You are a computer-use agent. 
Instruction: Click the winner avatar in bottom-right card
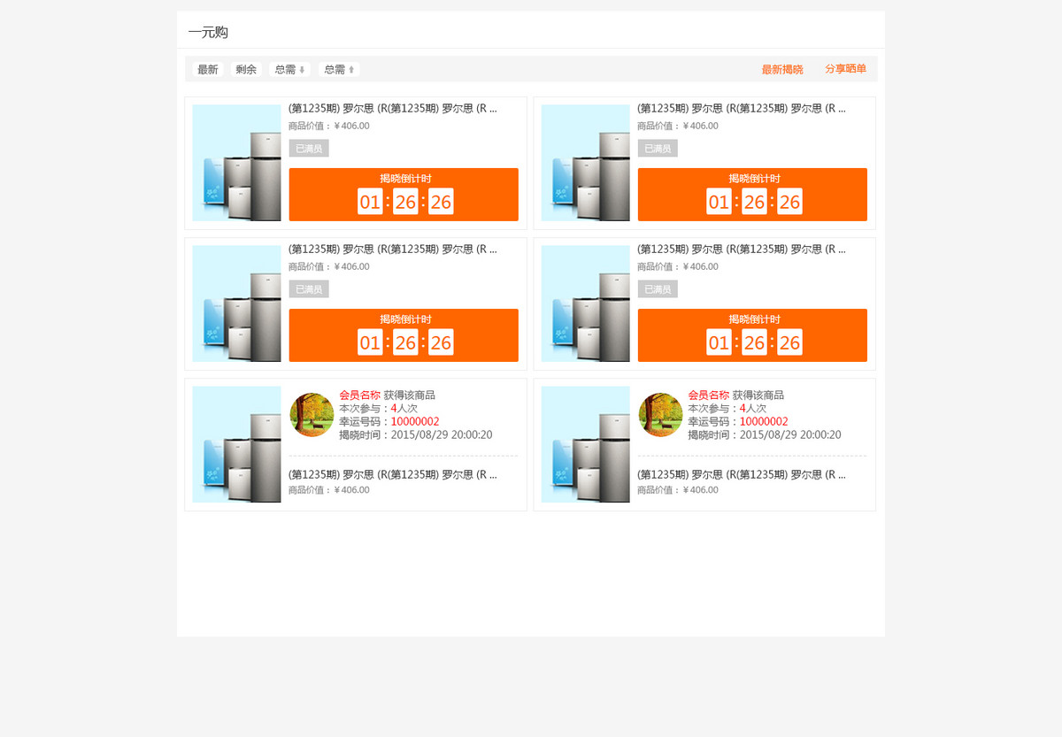pos(660,415)
